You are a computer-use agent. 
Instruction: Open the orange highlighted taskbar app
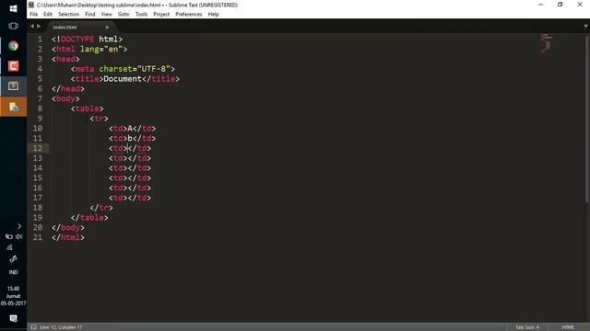click(x=13, y=107)
